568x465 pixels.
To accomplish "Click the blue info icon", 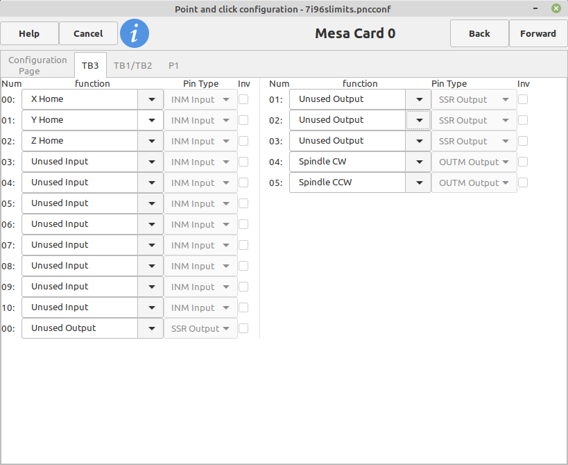I will (135, 33).
